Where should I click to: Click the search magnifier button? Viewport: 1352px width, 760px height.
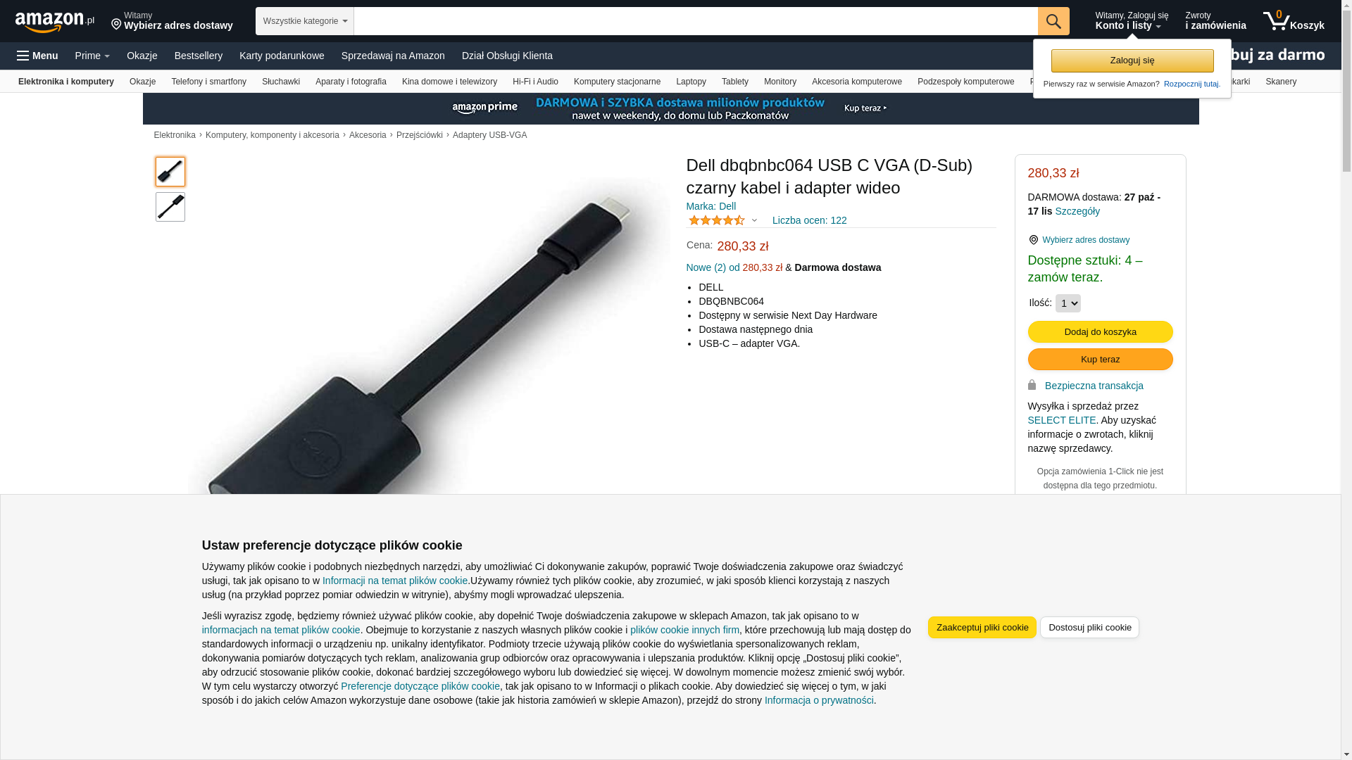tap(1053, 21)
